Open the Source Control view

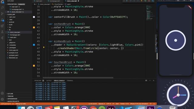(2, 14)
